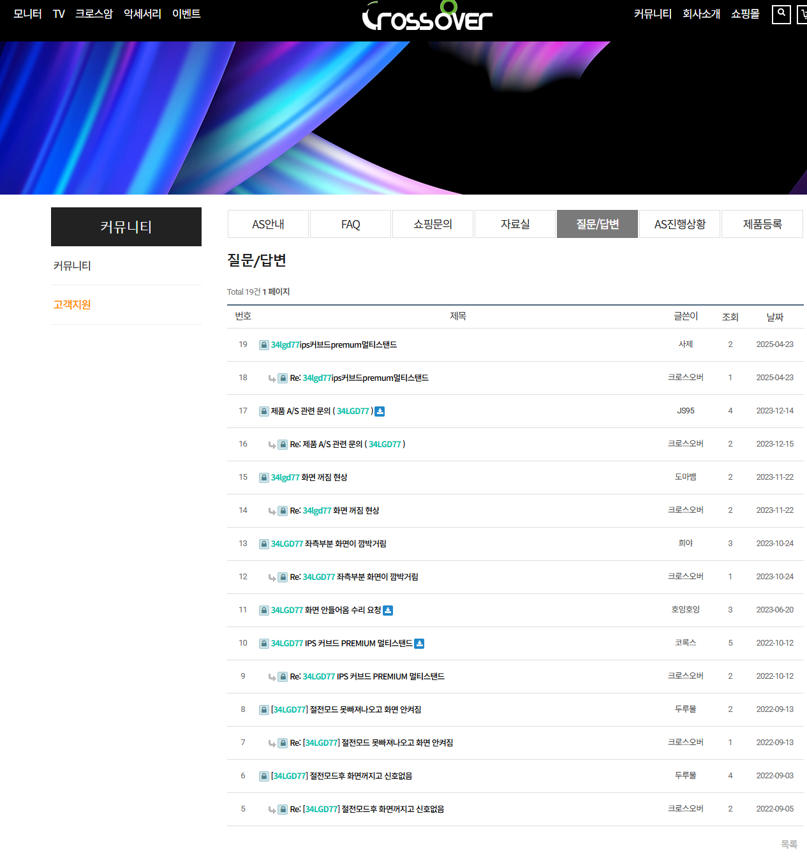
Task: Open the TV menu
Action: (x=59, y=14)
